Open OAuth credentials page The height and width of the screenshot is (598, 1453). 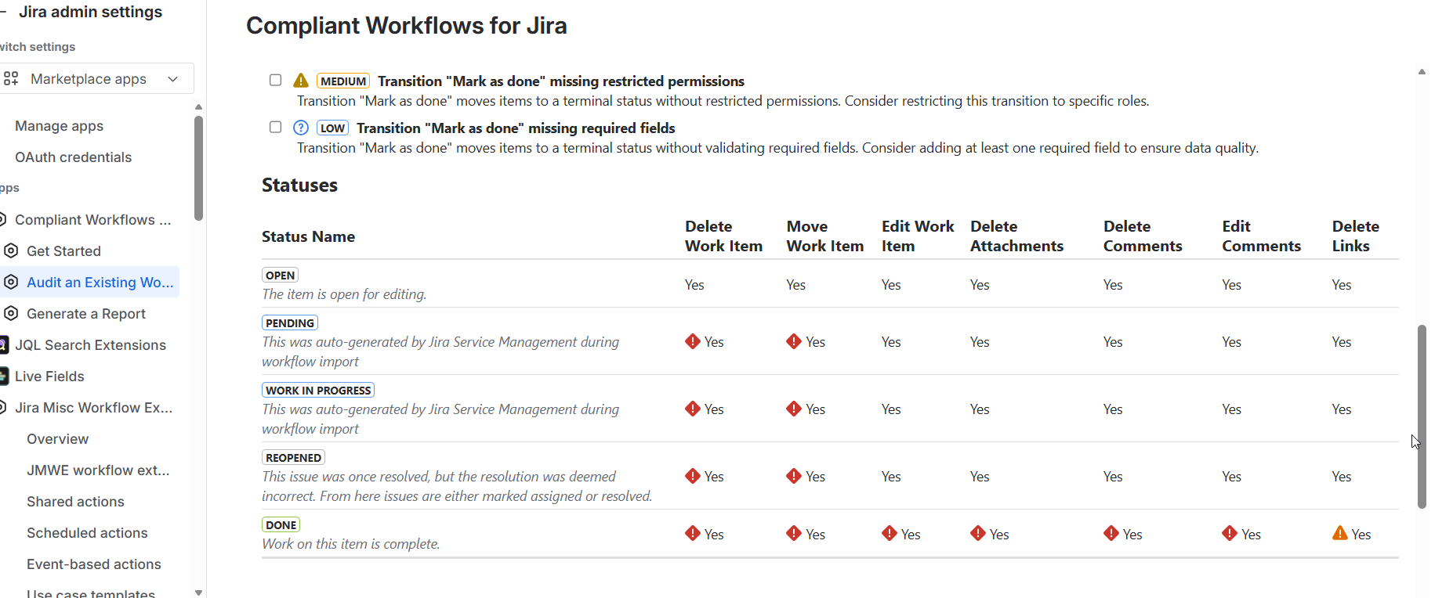click(x=73, y=157)
